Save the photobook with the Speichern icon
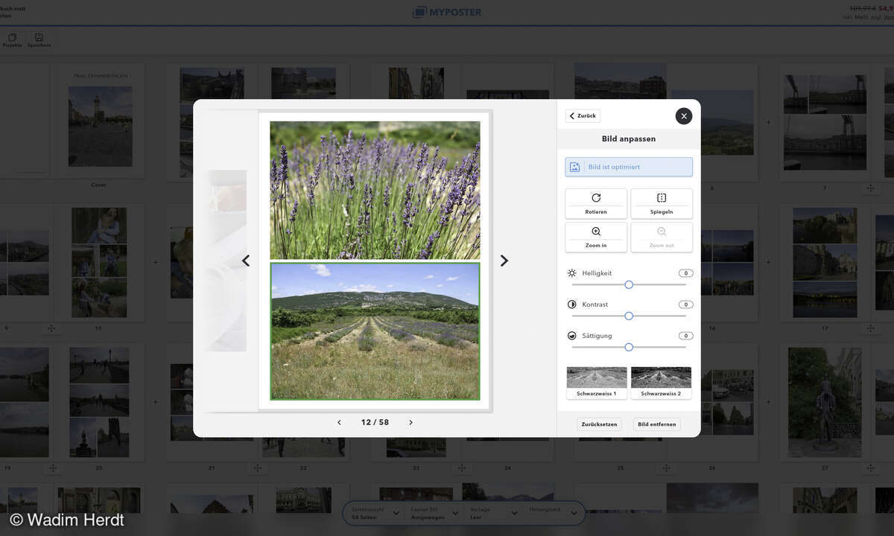 pyautogui.click(x=37, y=38)
